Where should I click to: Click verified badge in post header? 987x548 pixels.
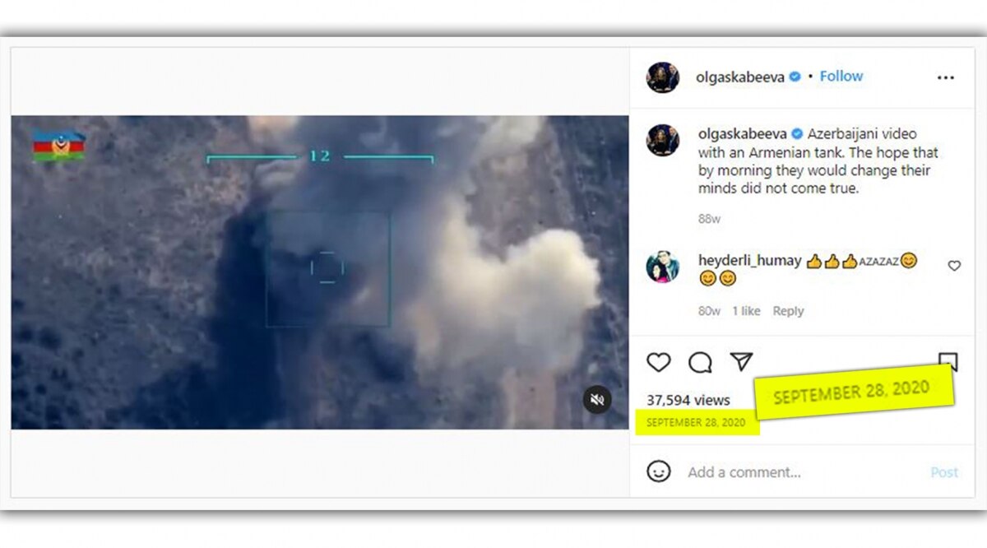(795, 77)
